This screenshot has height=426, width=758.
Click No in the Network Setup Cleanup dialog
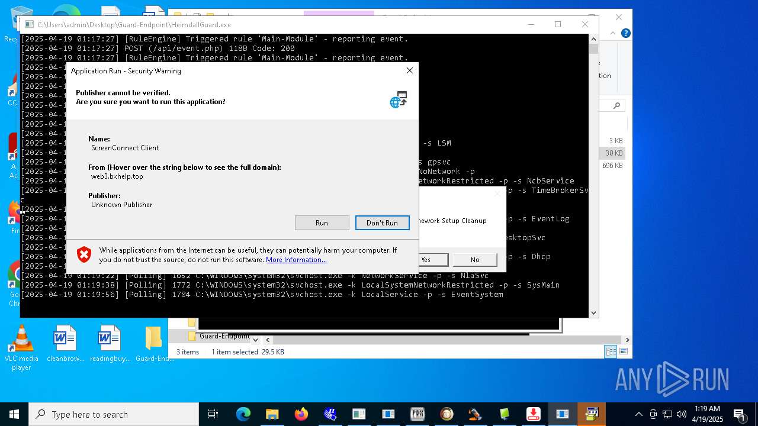tap(475, 260)
